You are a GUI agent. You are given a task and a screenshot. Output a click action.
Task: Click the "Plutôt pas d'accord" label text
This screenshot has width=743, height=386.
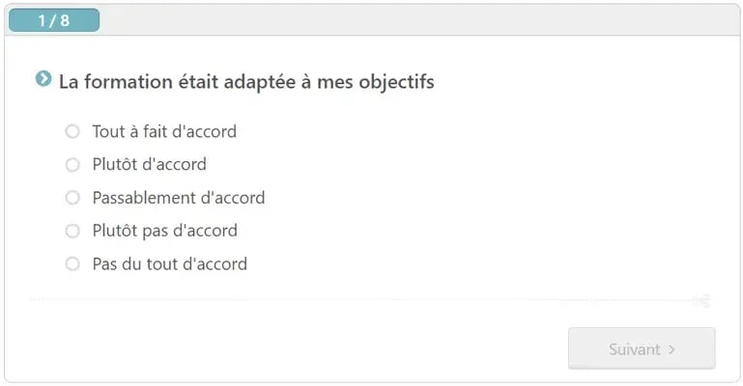[165, 231]
